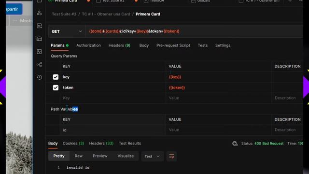Click the empty query param Description field
The height and width of the screenshot is (174, 309).
287,98
